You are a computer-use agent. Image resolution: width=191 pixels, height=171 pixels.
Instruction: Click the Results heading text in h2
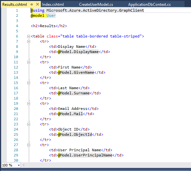pos(48,26)
